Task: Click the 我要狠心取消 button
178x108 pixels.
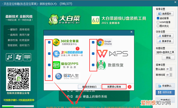Action: 114,87
